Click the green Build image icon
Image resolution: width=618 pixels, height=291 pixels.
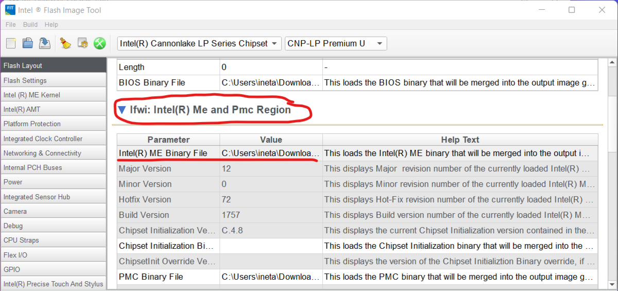coord(99,43)
